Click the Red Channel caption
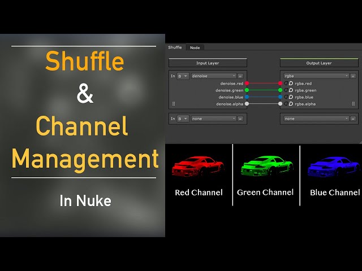 click(x=199, y=193)
